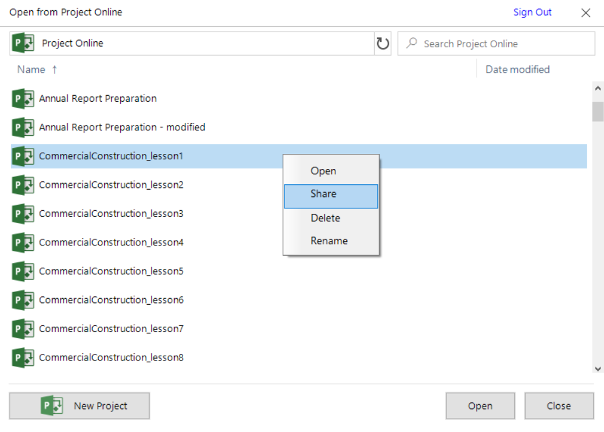Screen dimensions: 604x432
Task: Select CommercialConstruction_lesson3 file name
Action: [x=112, y=214]
